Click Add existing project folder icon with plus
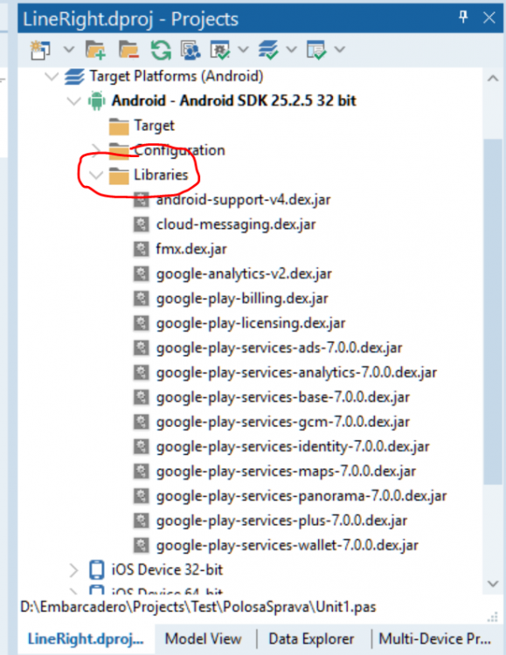This screenshot has height=655, width=506. (x=95, y=50)
